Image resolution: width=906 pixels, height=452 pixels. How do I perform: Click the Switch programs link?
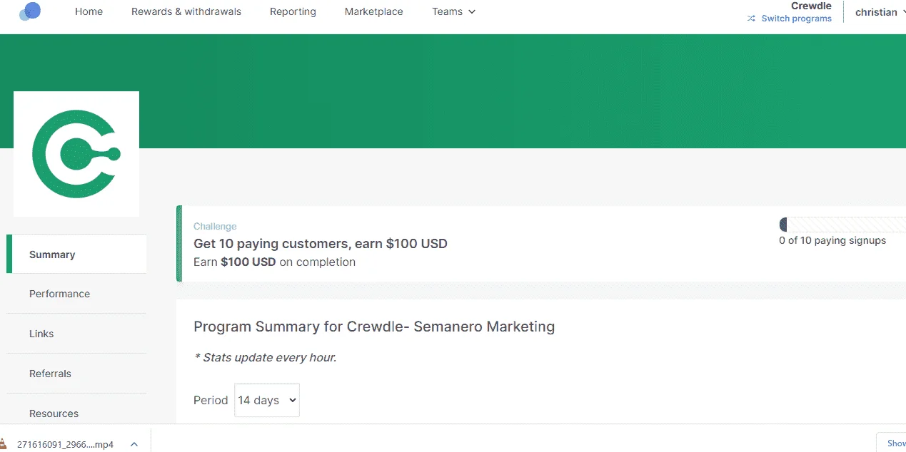(x=796, y=19)
